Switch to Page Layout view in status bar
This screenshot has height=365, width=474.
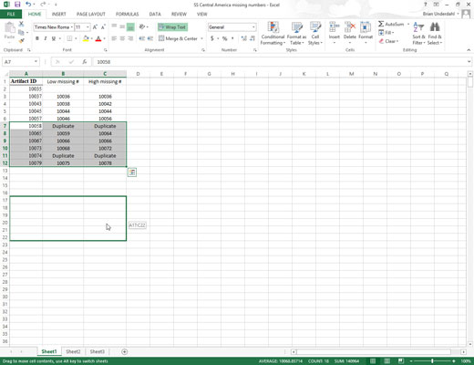[x=386, y=361]
